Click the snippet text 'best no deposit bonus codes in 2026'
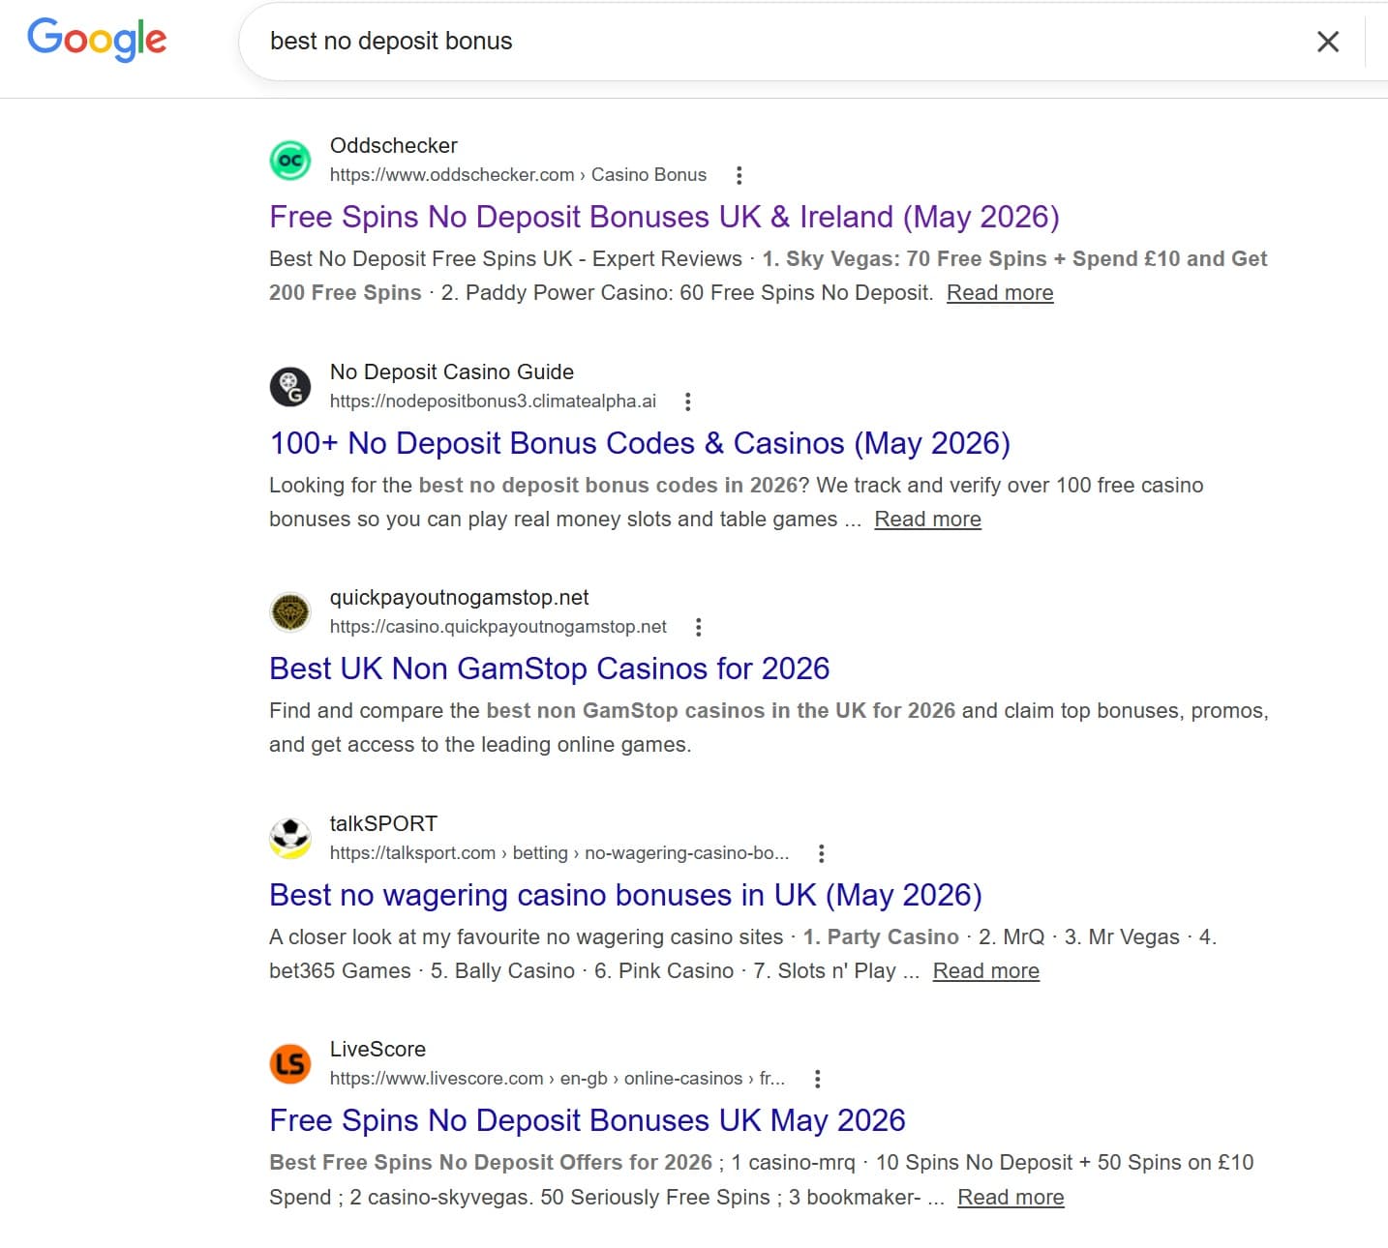This screenshot has width=1388, height=1248. coord(609,486)
